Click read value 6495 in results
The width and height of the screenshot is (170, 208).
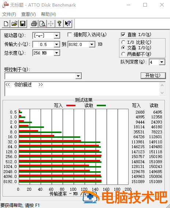click(x=158, y=112)
